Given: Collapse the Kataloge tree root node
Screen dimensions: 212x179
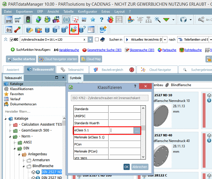Looking at the screenshot, I should 5,119.
